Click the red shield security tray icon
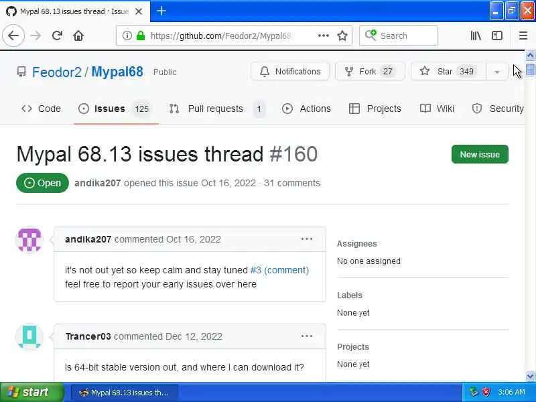This screenshot has width=536, height=402. [485, 392]
